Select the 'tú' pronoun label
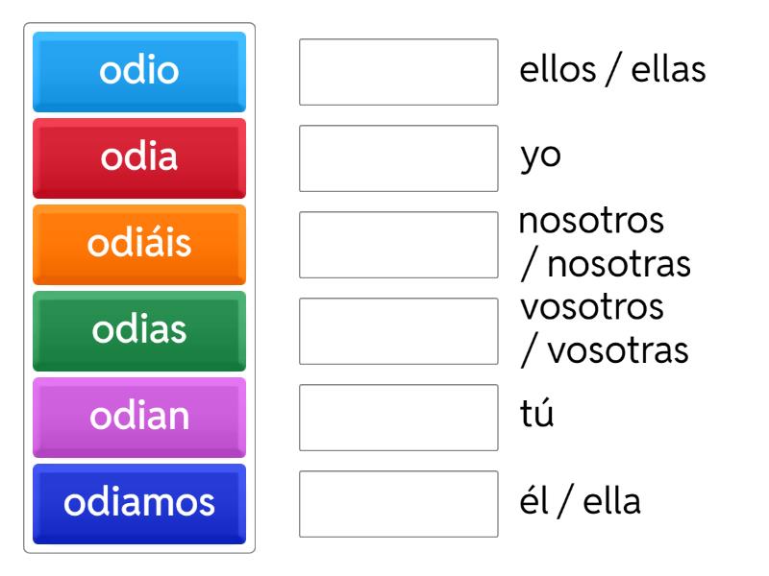This screenshot has height=576, width=769. pos(537,417)
